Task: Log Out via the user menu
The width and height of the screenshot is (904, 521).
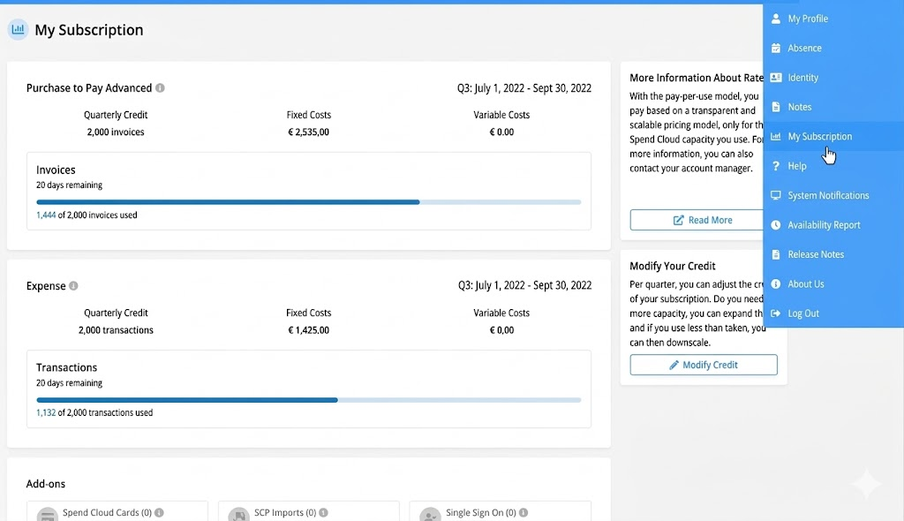Action: pos(802,313)
